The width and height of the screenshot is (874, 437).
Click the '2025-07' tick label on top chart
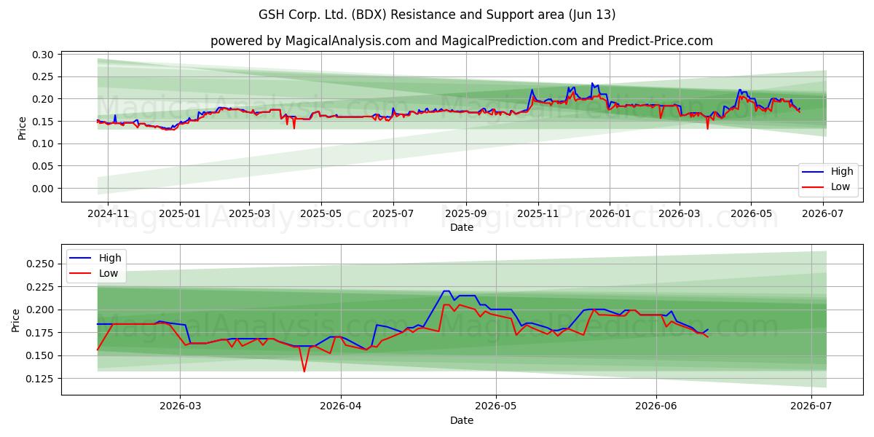click(393, 213)
